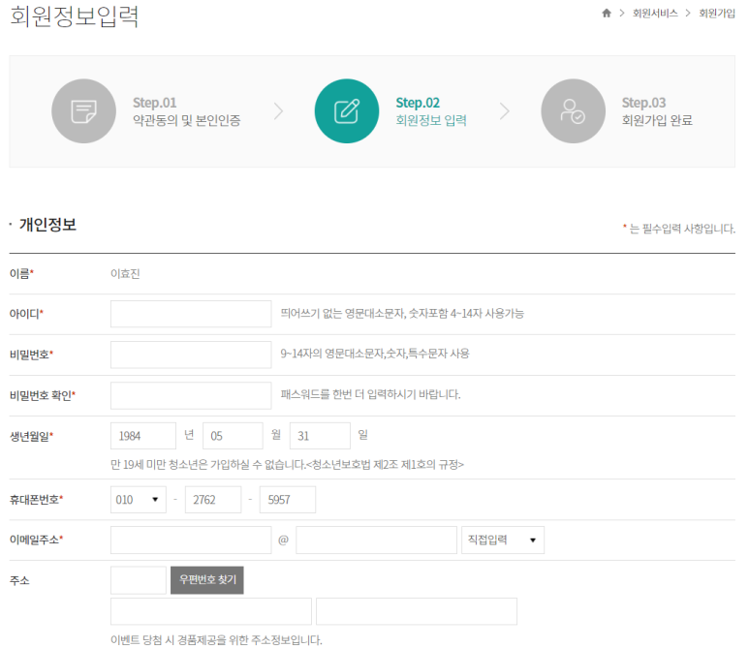Focus the email domain field after @

click(376, 540)
